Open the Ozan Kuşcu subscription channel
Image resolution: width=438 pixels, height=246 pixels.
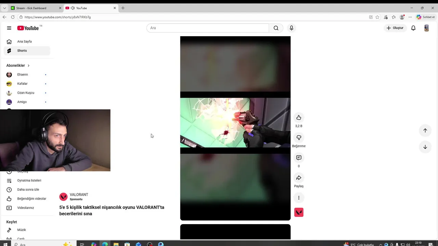(x=27, y=93)
